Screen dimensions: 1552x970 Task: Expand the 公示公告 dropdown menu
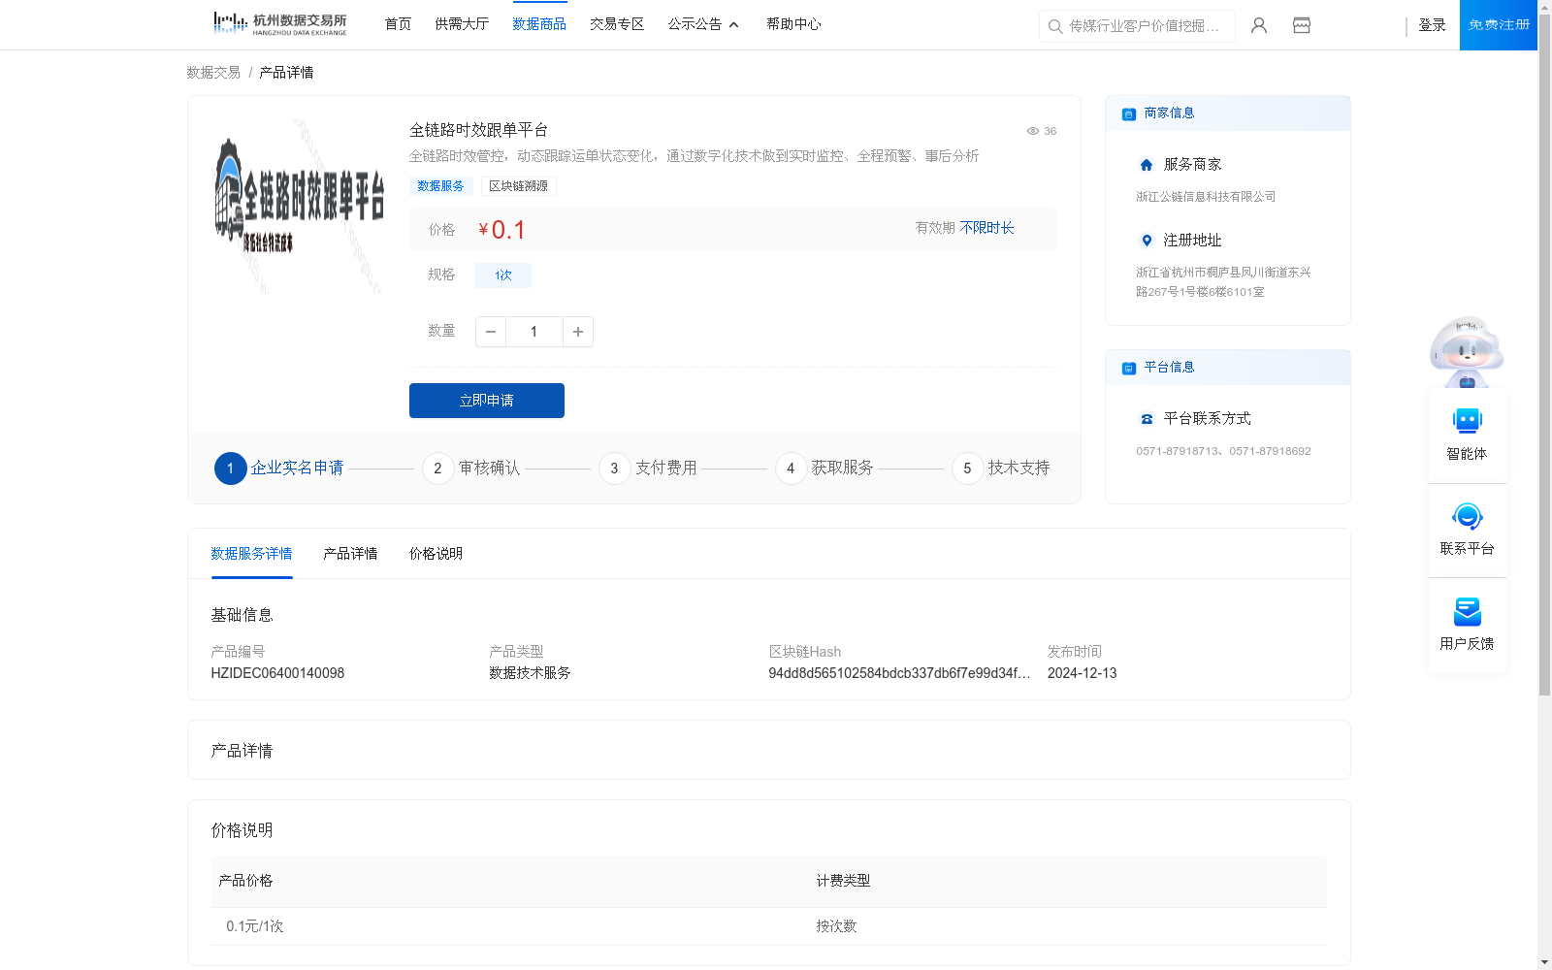(x=703, y=24)
